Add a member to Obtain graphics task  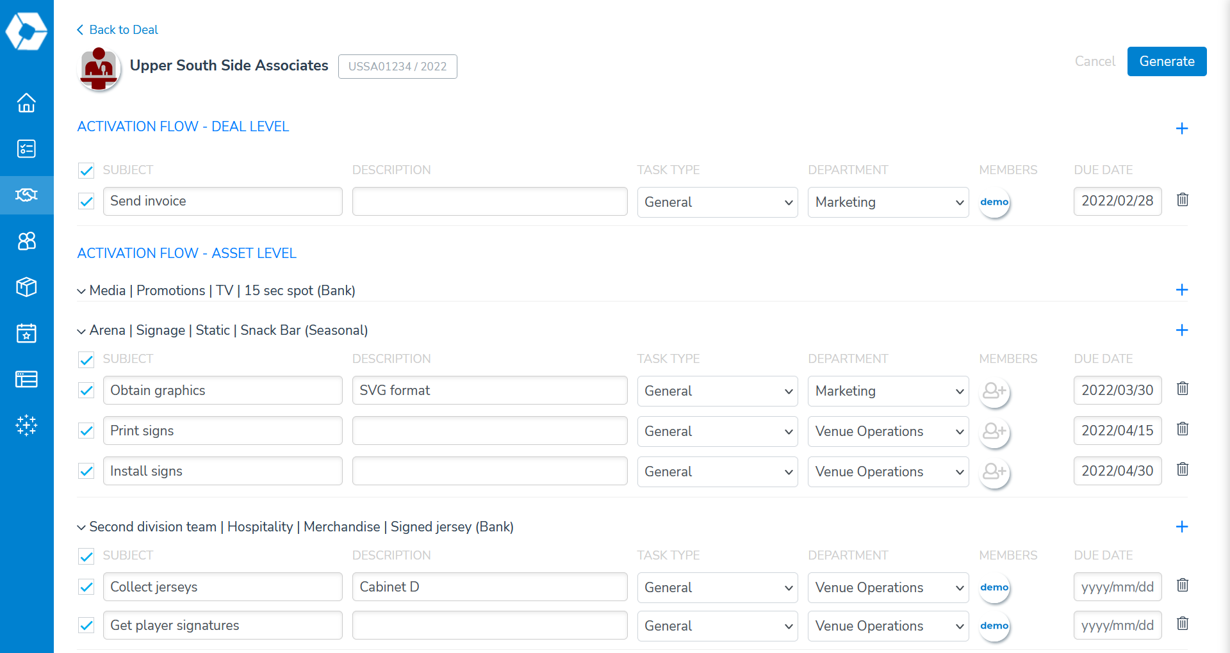coord(994,391)
